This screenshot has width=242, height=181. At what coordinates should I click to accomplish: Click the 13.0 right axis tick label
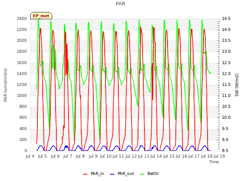[x=226, y=52]
